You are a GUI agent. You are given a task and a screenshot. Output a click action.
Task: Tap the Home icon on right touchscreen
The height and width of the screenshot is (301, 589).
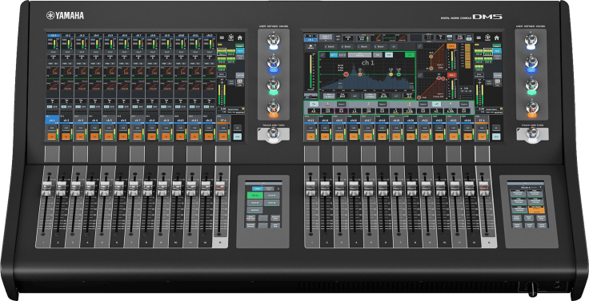tap(497, 38)
